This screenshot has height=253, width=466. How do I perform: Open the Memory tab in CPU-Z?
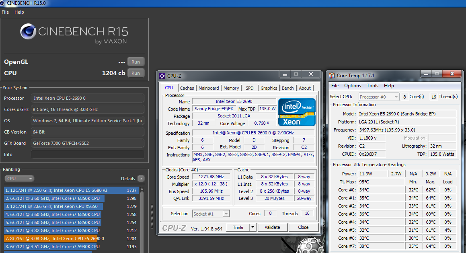pos(231,88)
